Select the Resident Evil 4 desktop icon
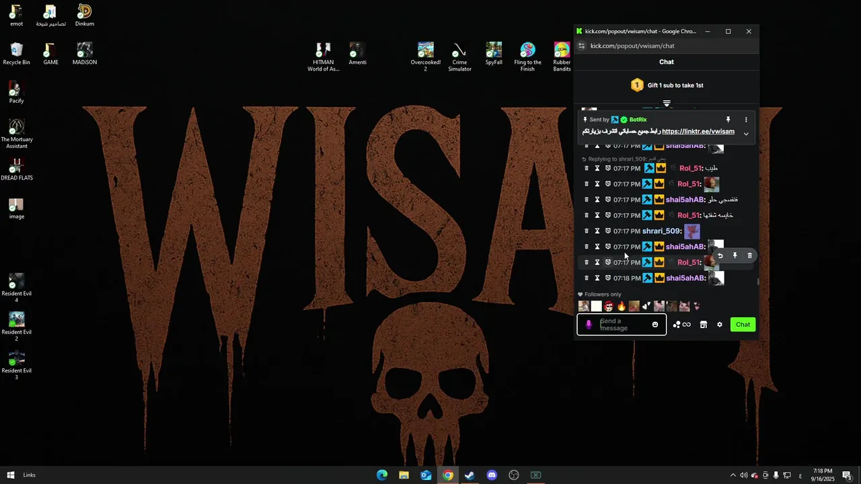Viewport: 861px width, 484px height. tap(17, 288)
